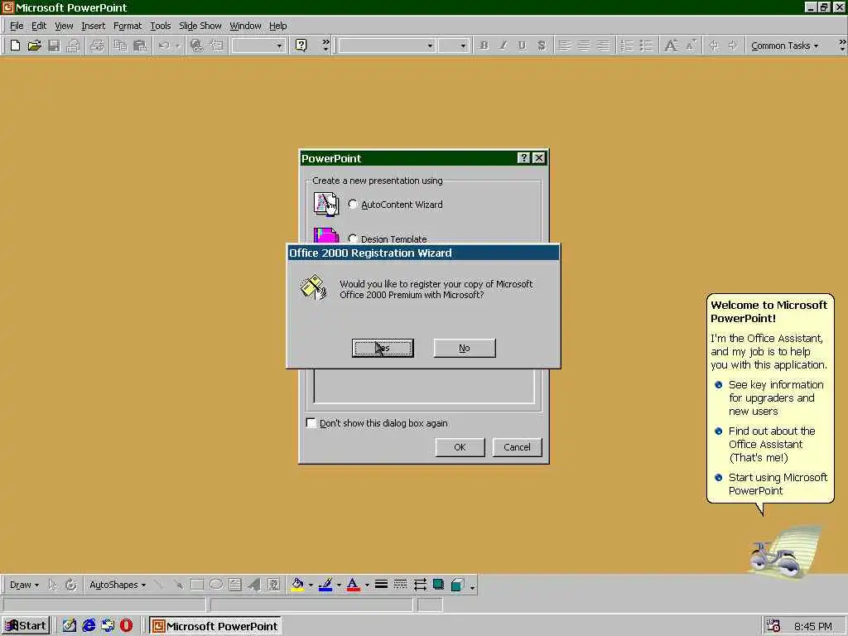848x636 pixels.
Task: Open the Slide Show menu
Action: 200,26
